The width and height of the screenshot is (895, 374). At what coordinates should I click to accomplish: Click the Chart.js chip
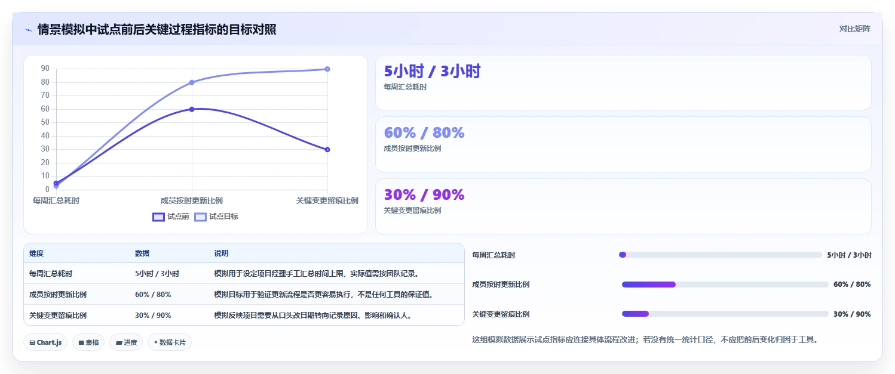tap(45, 342)
